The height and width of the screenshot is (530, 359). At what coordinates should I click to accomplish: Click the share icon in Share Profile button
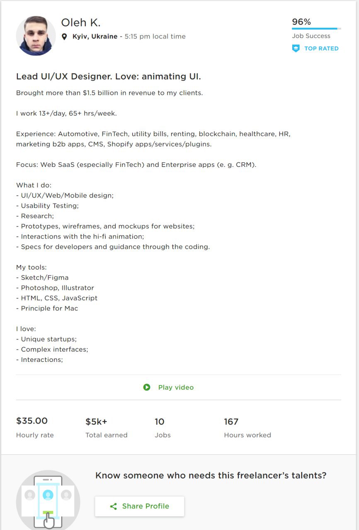coord(113,506)
